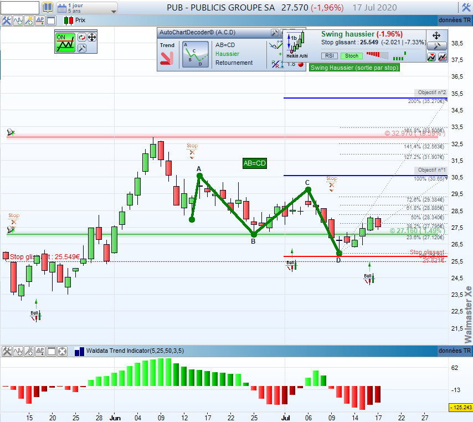This screenshot has height=422, width=473.
Task: Click move handle in Swing panel
Action: [x=436, y=35]
